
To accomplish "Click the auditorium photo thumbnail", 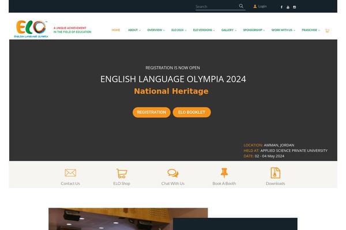I will 128,219.
